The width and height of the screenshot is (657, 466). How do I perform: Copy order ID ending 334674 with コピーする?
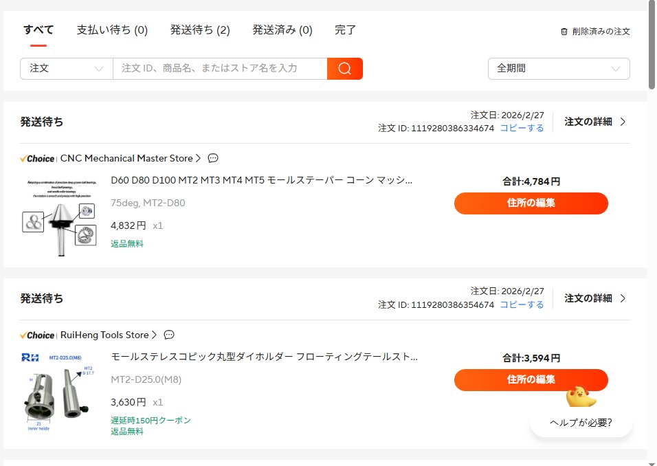522,129
